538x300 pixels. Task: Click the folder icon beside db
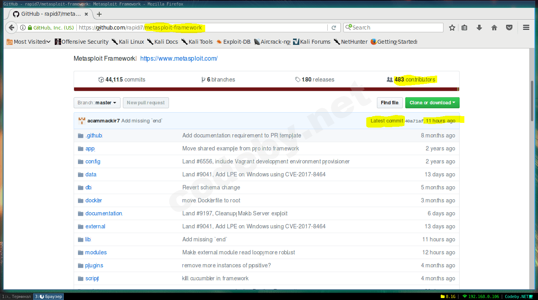[81, 187]
